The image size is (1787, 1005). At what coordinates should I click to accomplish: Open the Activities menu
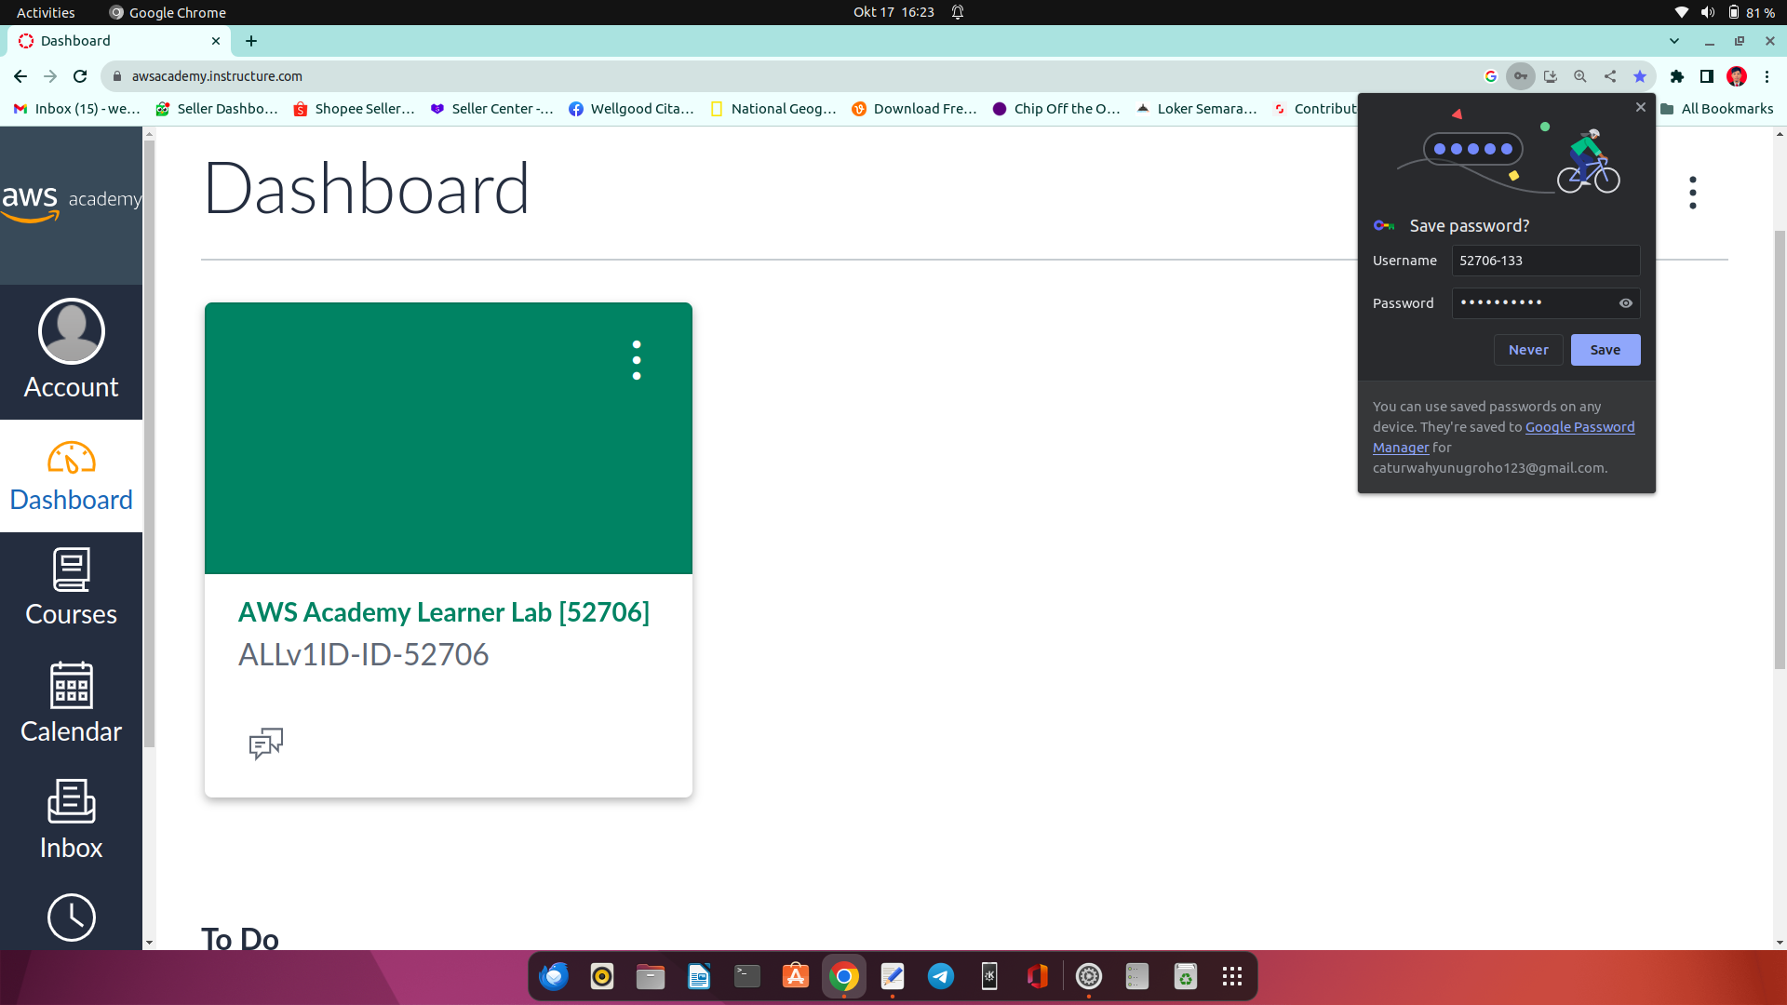click(x=46, y=12)
